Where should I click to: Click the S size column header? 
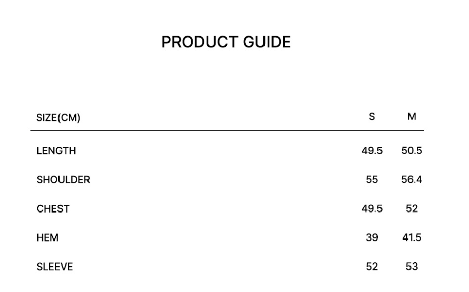click(x=372, y=117)
